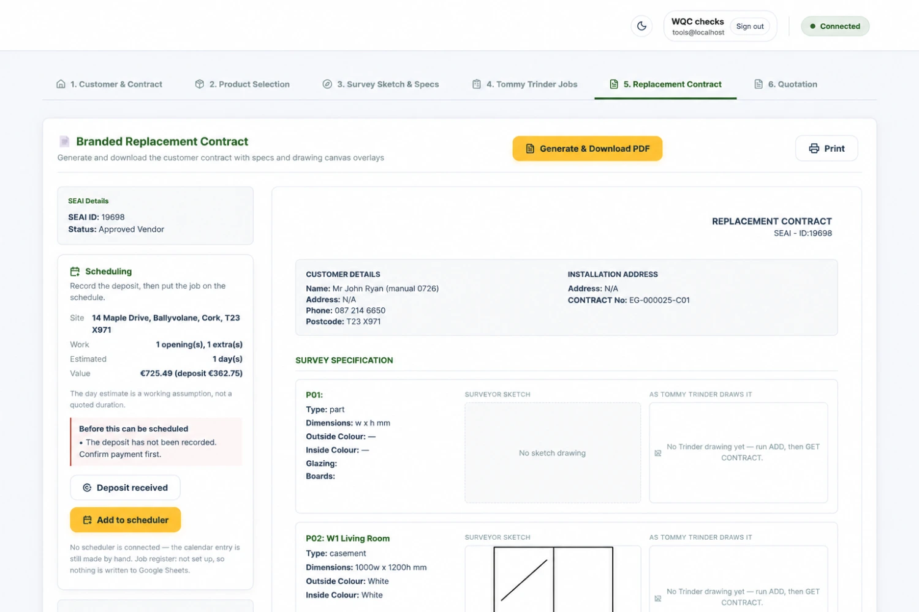Select the 5. Replacement Contract tab
Screen dimensions: 919x612
click(x=665, y=84)
